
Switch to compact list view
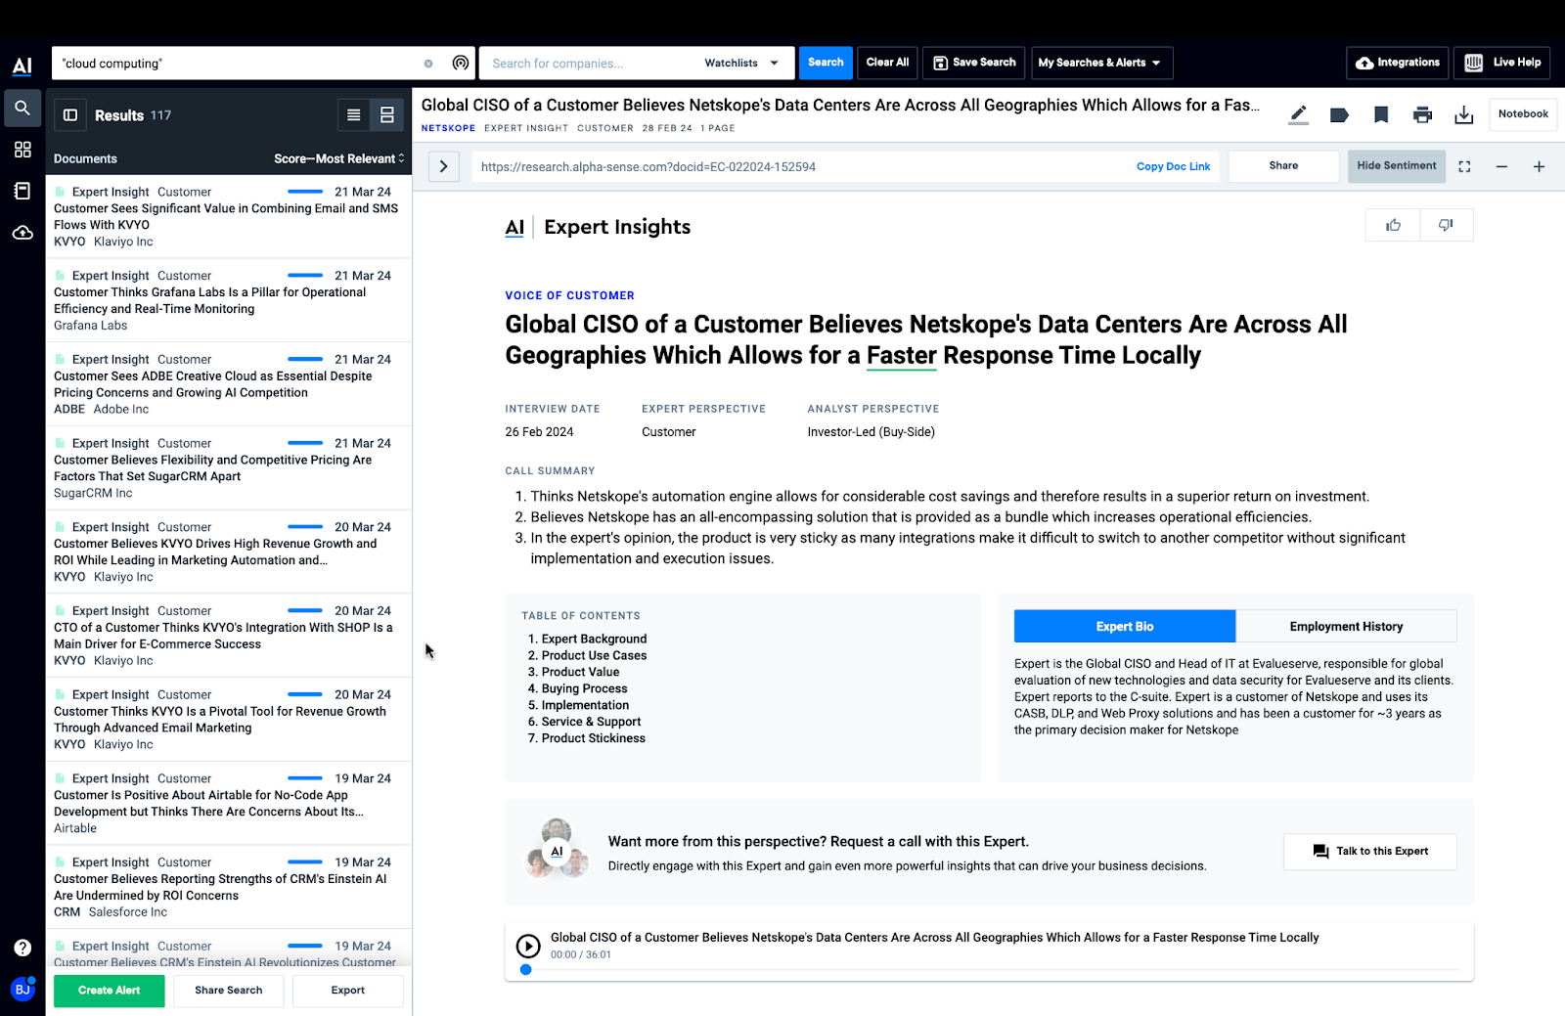[x=354, y=115]
